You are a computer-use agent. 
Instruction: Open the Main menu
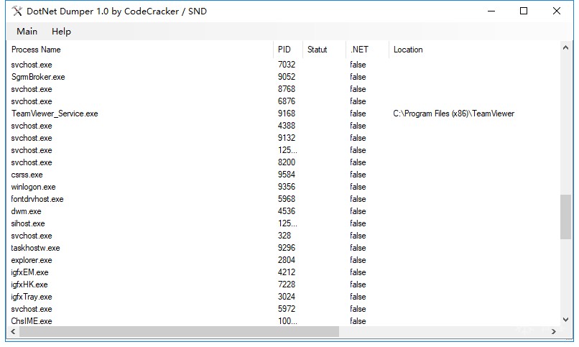(27, 32)
